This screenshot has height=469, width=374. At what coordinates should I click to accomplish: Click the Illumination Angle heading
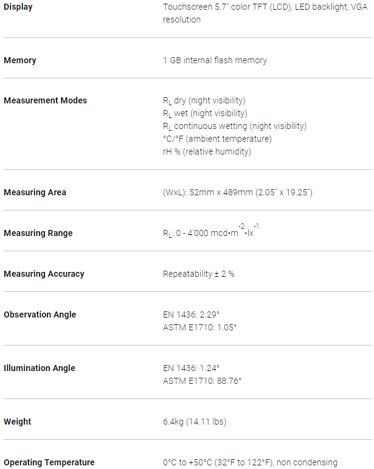(40, 368)
